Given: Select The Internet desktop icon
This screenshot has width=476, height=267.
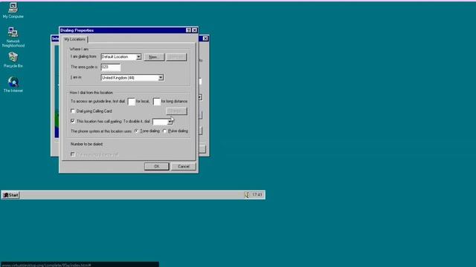Looking at the screenshot, I should (x=13, y=85).
